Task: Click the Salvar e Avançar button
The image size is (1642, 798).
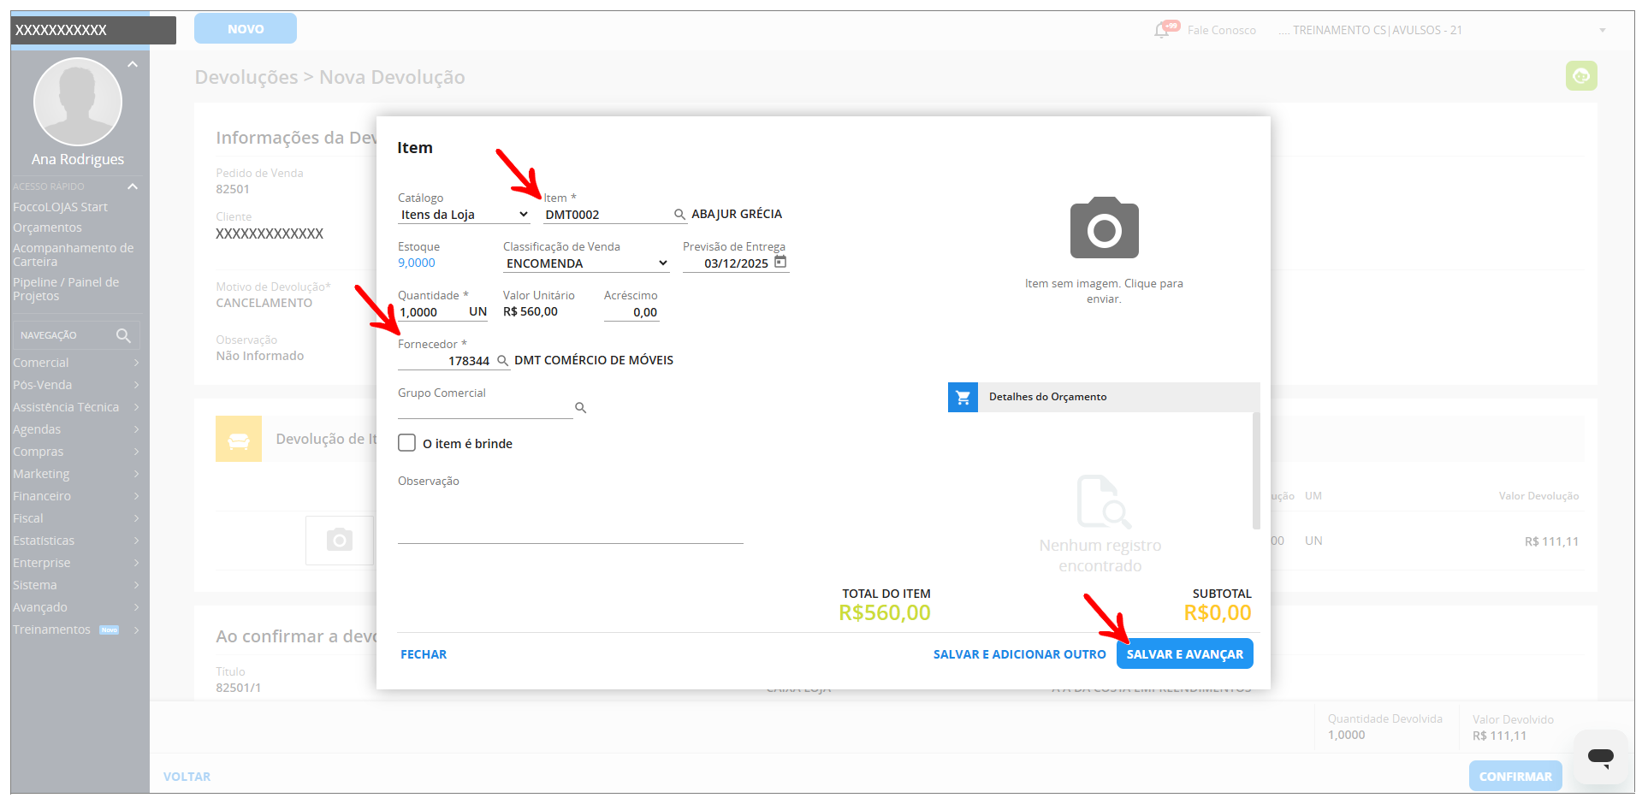Action: tap(1184, 654)
